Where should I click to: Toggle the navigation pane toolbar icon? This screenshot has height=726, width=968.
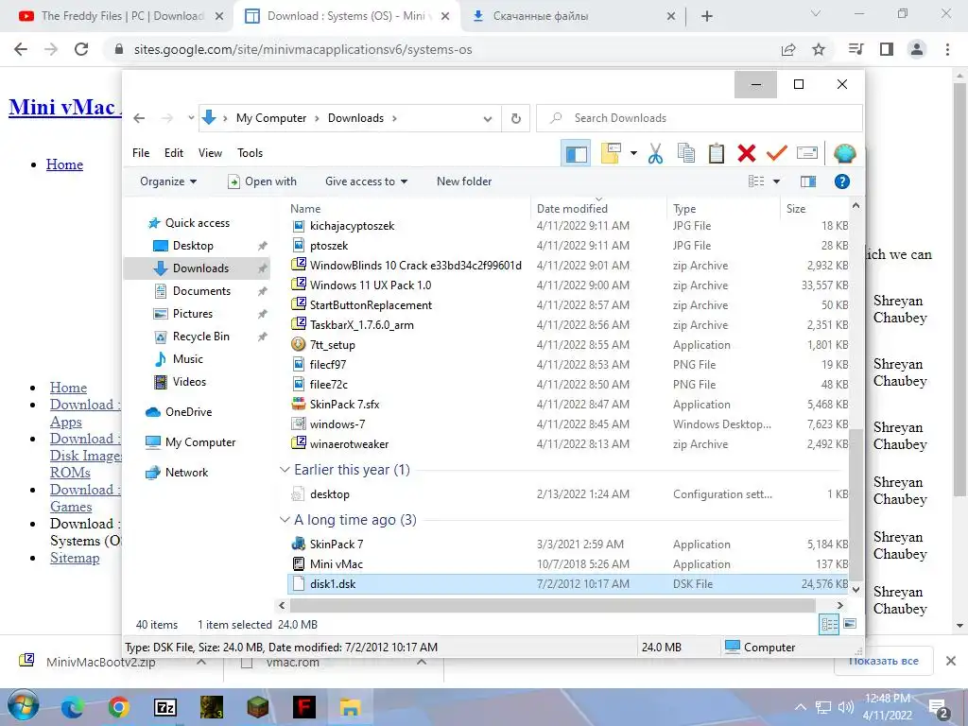tap(576, 154)
